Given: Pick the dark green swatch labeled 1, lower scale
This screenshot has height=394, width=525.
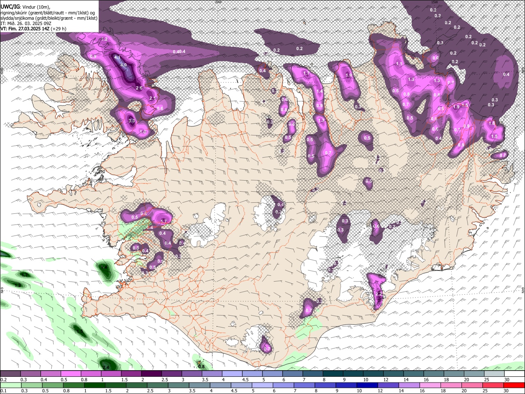Looking at the screenshot, I should [x=94, y=385].
